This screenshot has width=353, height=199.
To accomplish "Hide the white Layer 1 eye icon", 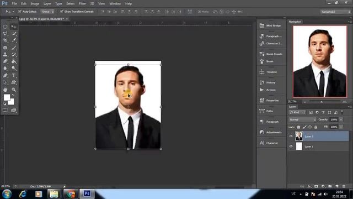I will tap(291, 146).
